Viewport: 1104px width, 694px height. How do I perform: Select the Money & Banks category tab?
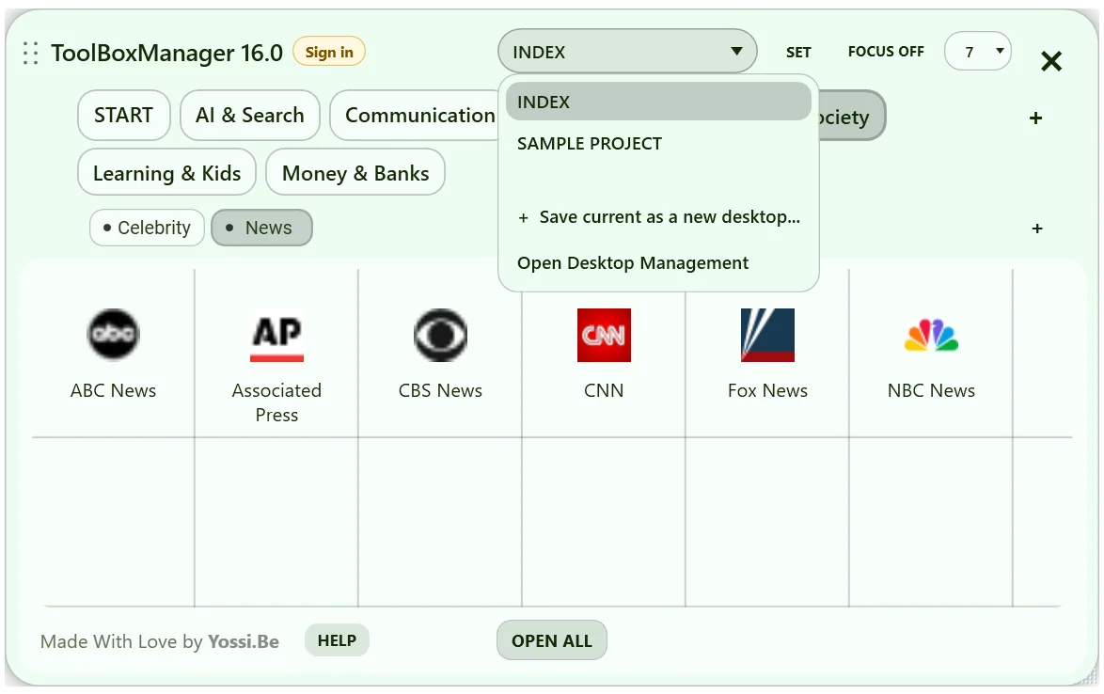click(x=355, y=173)
